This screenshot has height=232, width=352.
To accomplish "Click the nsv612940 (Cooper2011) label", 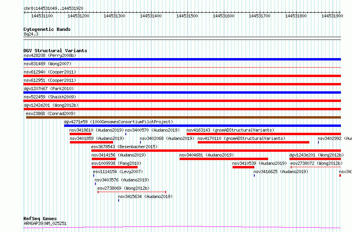I will 50,72.
